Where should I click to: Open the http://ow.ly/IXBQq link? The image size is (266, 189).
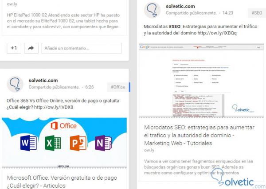point(217,33)
